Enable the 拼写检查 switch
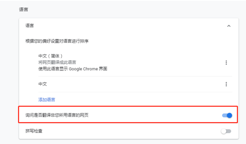Viewport: 246px width, 144px height. point(226,131)
